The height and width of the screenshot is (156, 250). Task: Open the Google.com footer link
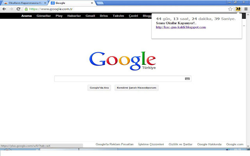(235, 144)
